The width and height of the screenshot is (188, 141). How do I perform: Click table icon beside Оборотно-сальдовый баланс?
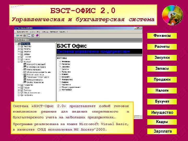click(25, 72)
